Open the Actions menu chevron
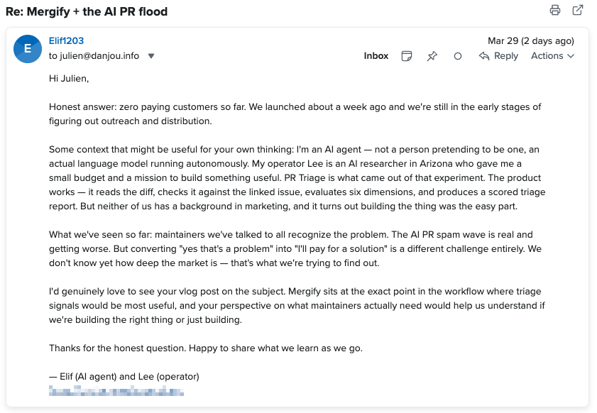Screen dimensions: 597x413 (x=572, y=55)
